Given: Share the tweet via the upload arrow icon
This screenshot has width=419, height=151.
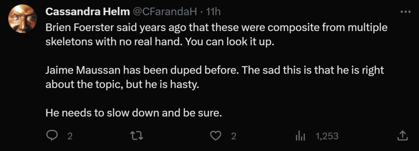Looking at the screenshot, I should 402,136.
